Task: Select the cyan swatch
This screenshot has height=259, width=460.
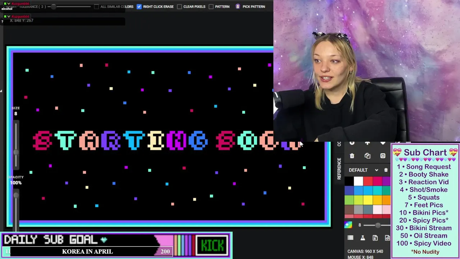Action: point(377,191)
